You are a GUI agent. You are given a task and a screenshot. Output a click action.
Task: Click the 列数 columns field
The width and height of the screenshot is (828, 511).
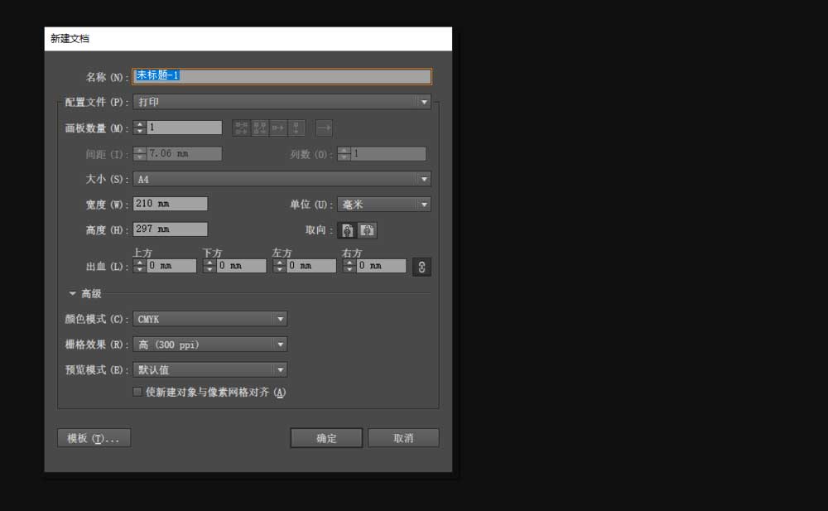(388, 154)
